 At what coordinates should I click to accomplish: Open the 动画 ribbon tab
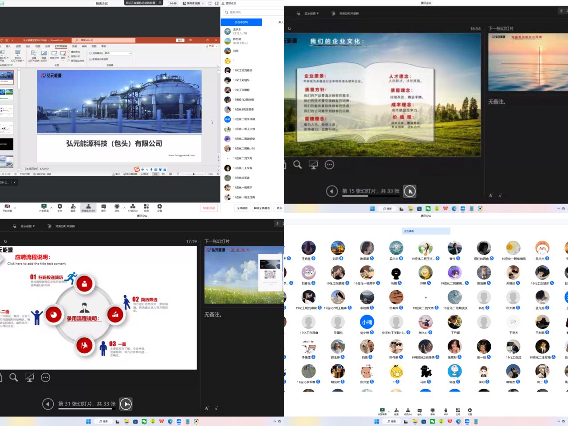click(47, 46)
